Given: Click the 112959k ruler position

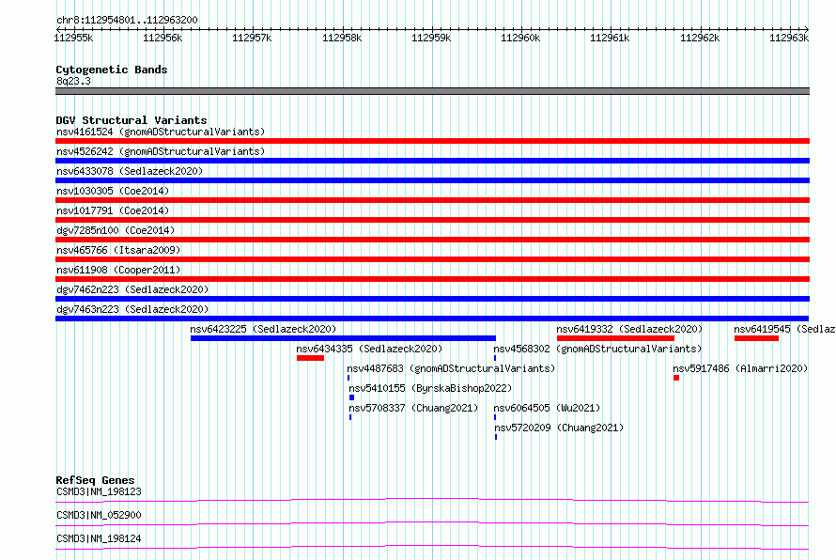Looking at the screenshot, I should [x=431, y=38].
